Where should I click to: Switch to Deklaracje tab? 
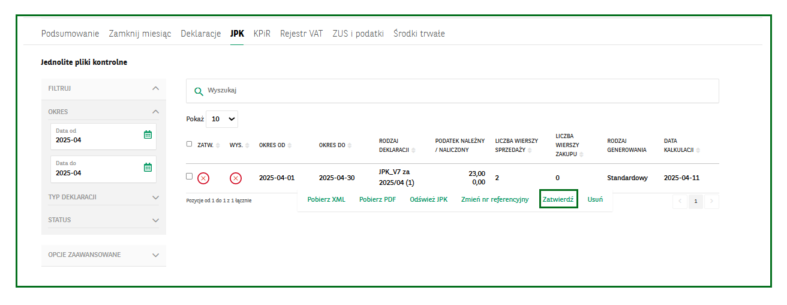(201, 34)
